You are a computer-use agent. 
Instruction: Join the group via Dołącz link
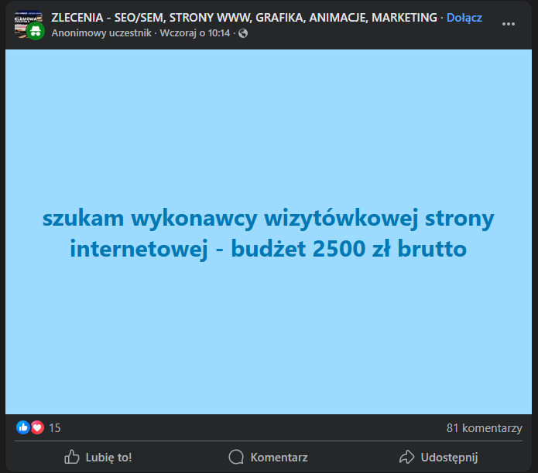[x=464, y=18]
